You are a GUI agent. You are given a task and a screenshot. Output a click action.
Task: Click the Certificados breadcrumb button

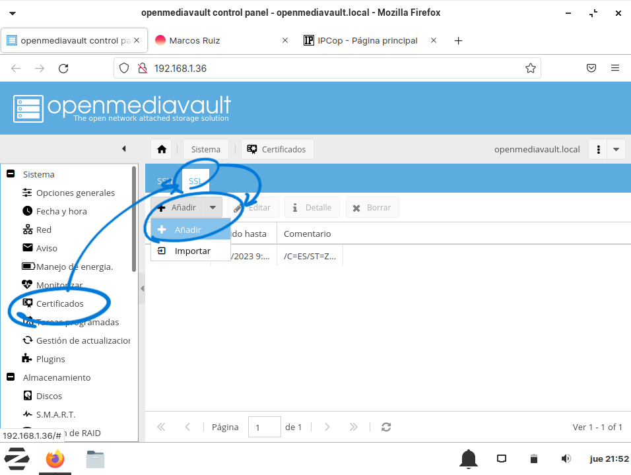277,149
